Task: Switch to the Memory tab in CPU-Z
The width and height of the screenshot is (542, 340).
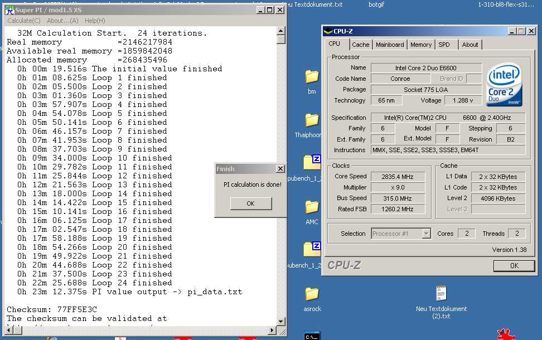Action: click(x=420, y=45)
